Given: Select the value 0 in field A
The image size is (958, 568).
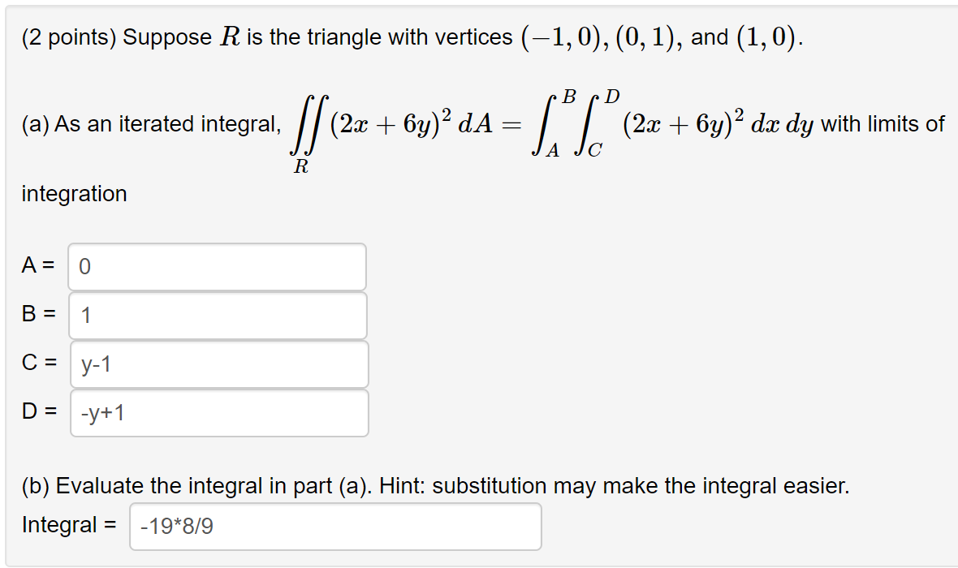Looking at the screenshot, I should coord(84,266).
